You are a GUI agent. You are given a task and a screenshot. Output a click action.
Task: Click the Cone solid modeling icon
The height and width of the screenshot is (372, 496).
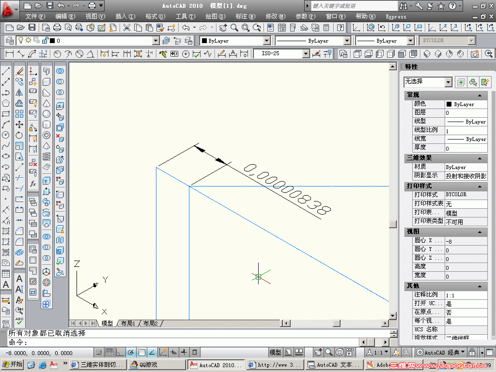pos(46,103)
